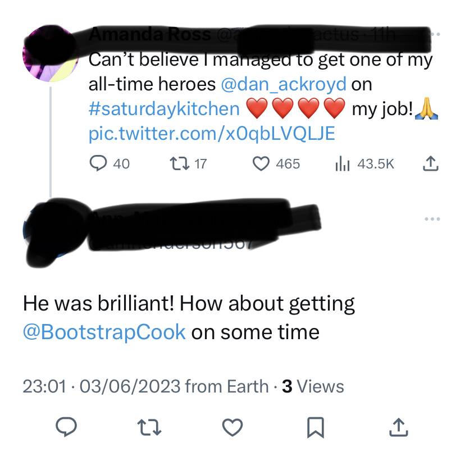465x470 pixels.
Task: View the 3 Views count details
Action: click(x=313, y=386)
